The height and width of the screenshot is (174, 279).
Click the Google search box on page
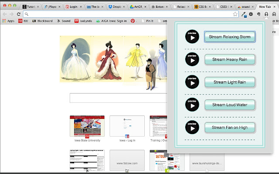(118, 98)
